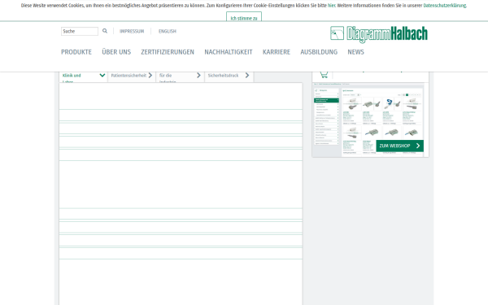
Task: Expand the Patientensicherheit arrow
Action: pyautogui.click(x=150, y=76)
